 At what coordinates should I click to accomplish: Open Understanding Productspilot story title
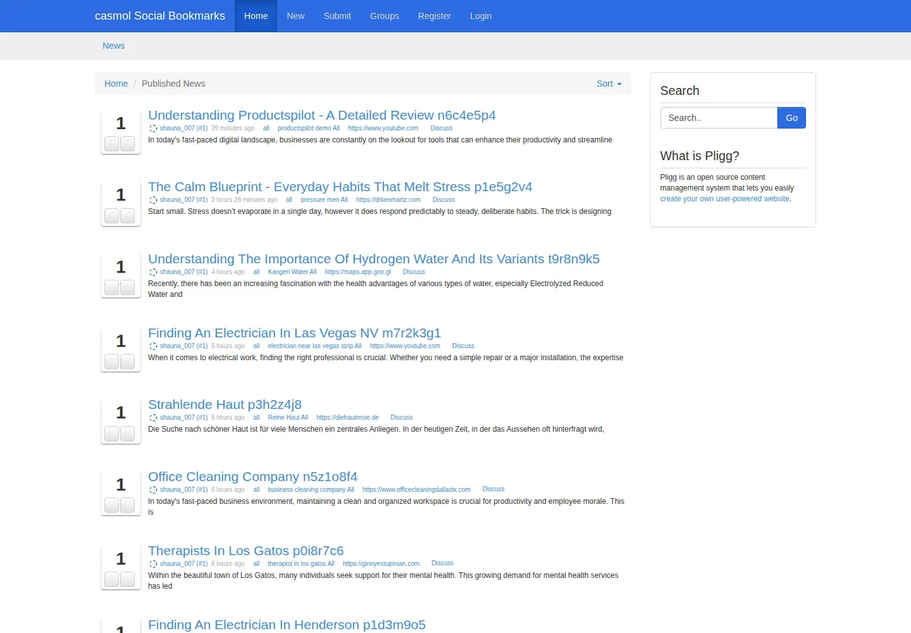(321, 115)
